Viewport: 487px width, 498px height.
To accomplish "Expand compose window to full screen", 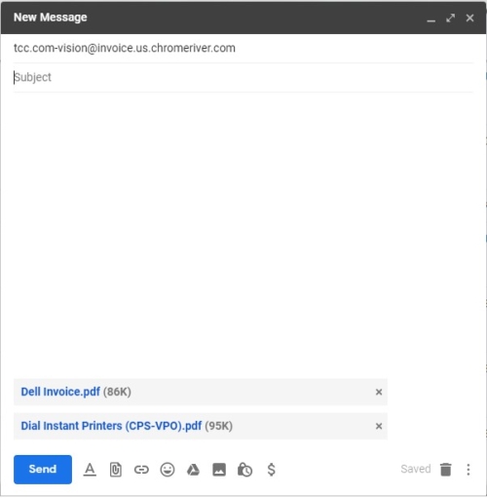I will coord(450,18).
